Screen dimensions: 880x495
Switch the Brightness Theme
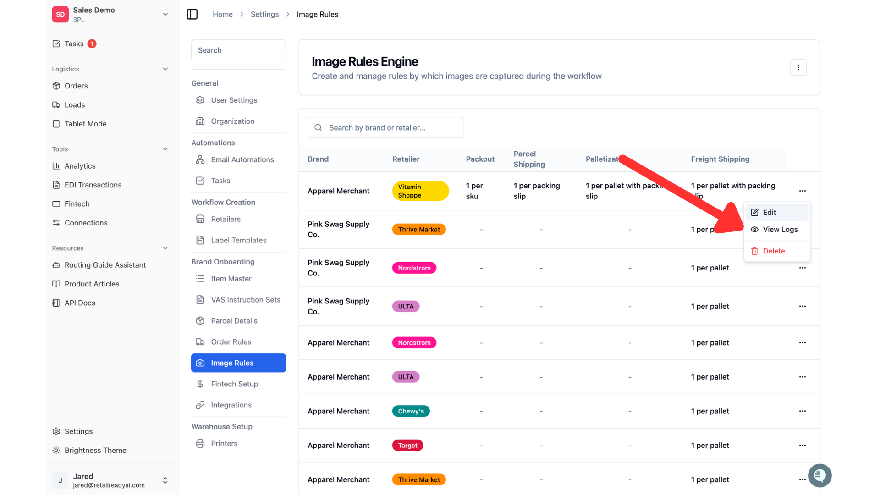95,450
